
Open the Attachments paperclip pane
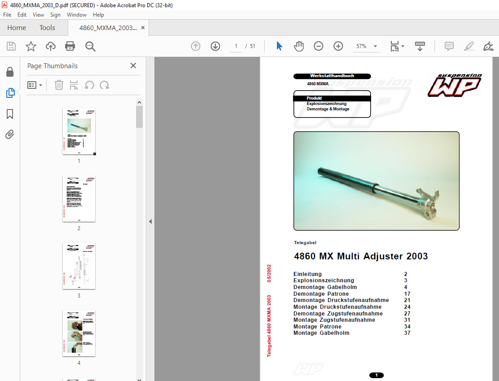pos(10,134)
